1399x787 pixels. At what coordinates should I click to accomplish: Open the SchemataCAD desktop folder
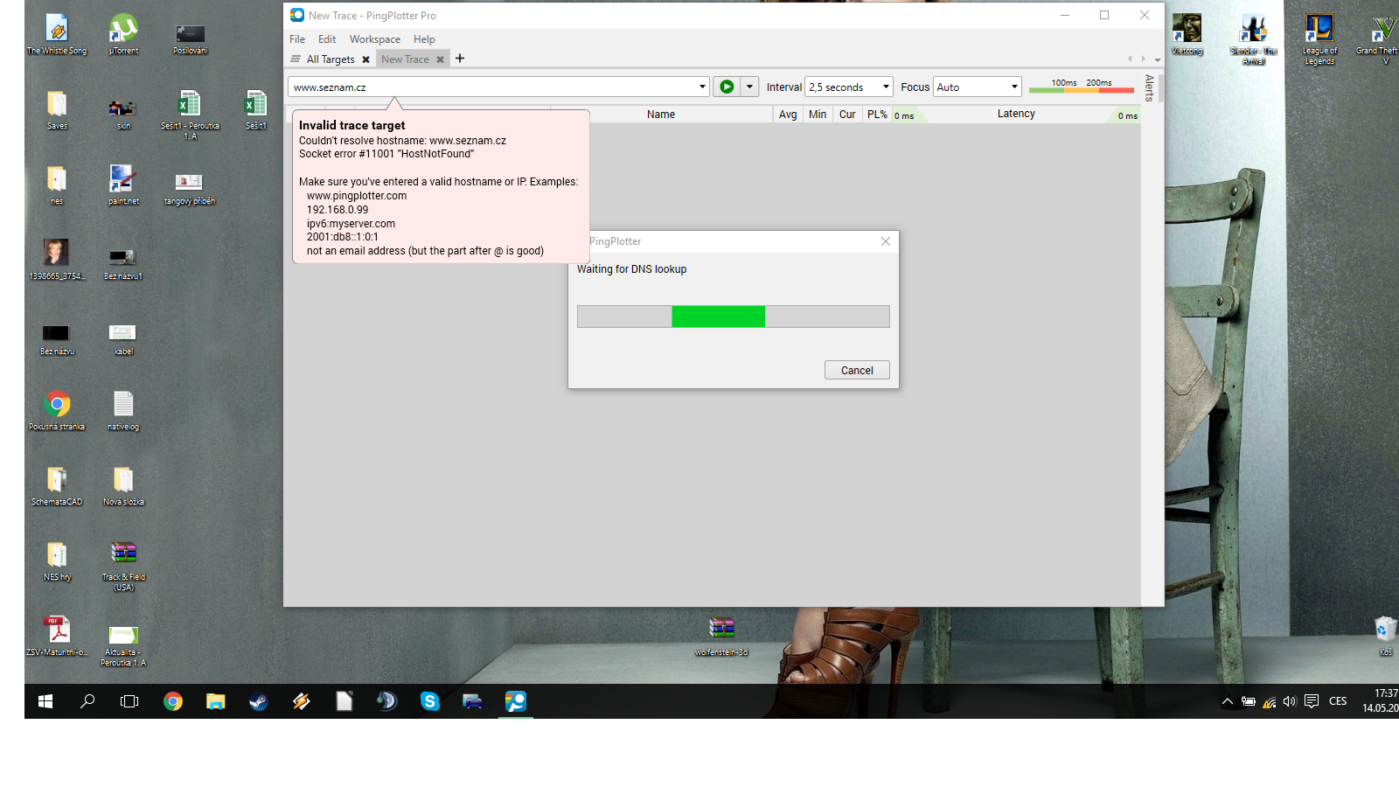pyautogui.click(x=57, y=486)
